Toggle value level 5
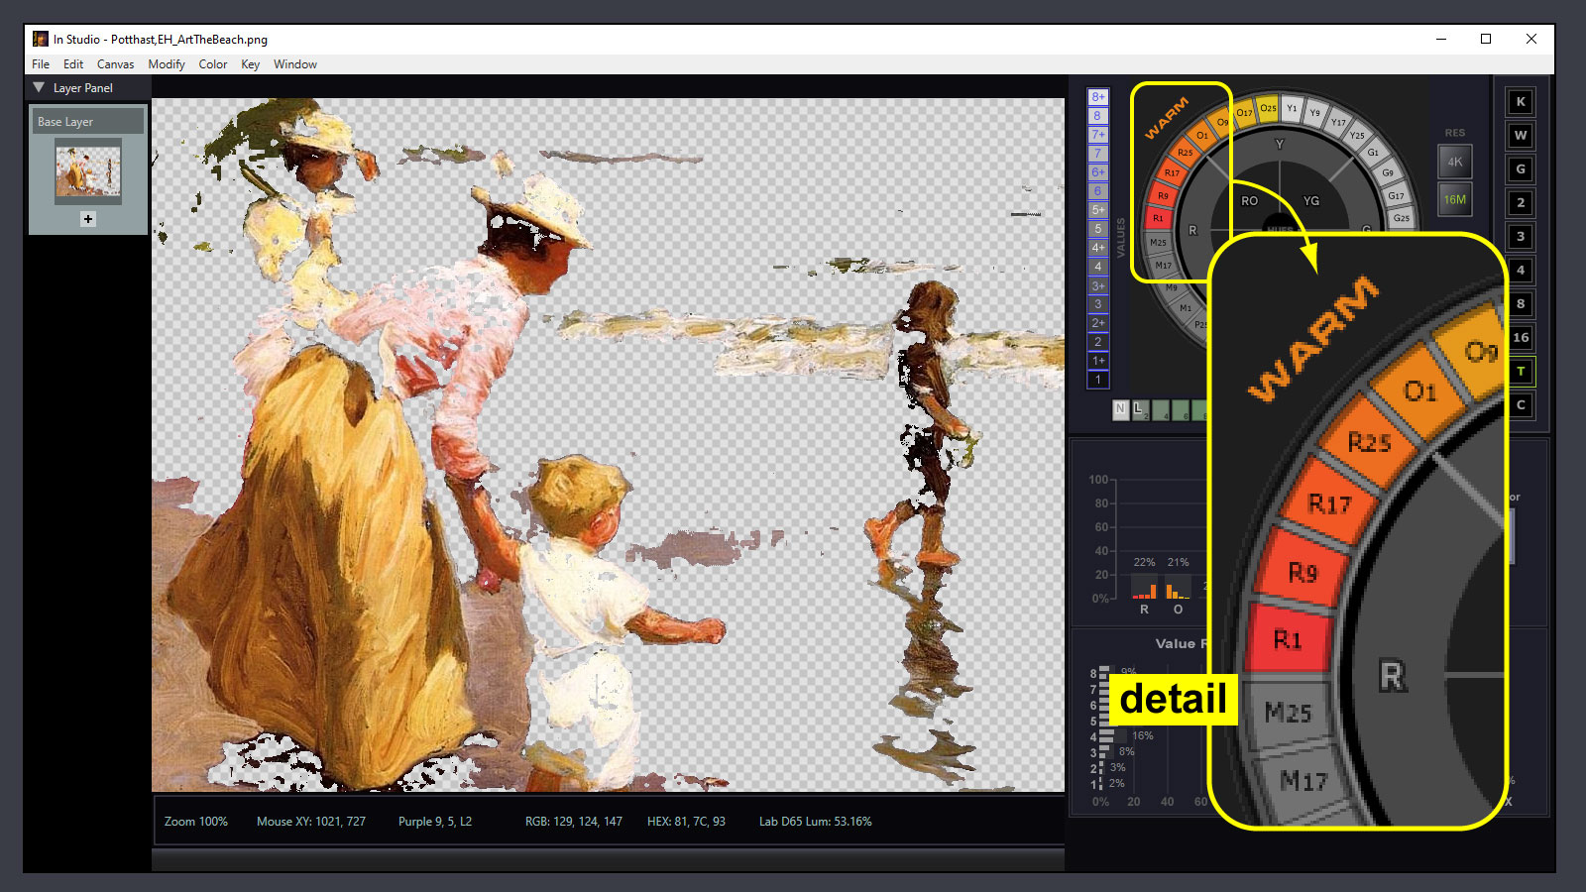The image size is (1586, 892). (1098, 229)
